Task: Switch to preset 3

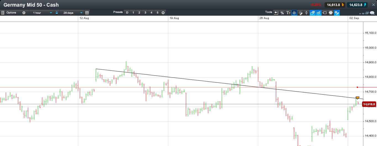Action: (x=145, y=13)
